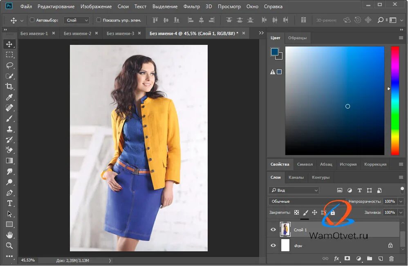Click the vertical hue spectrum slider

(395, 101)
